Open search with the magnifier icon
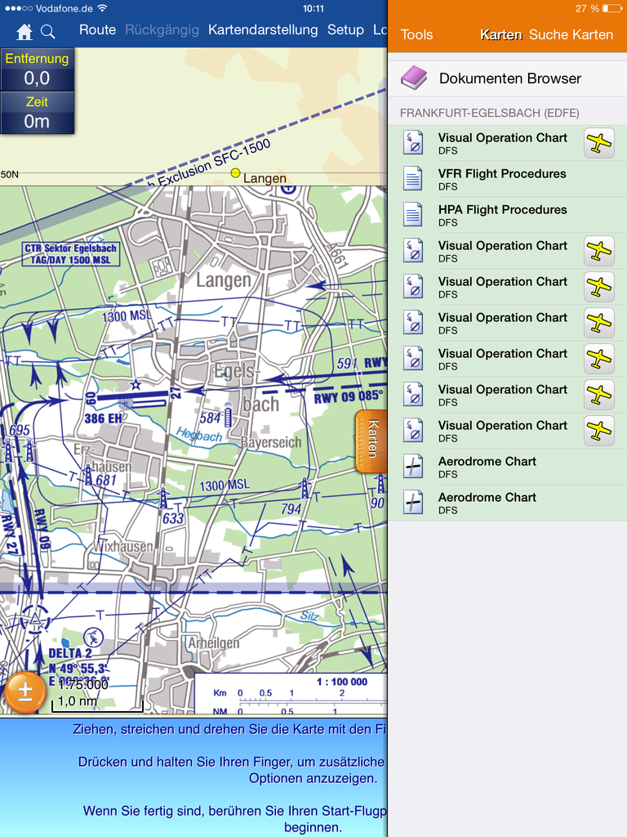Image resolution: width=627 pixels, height=837 pixels. (48, 31)
